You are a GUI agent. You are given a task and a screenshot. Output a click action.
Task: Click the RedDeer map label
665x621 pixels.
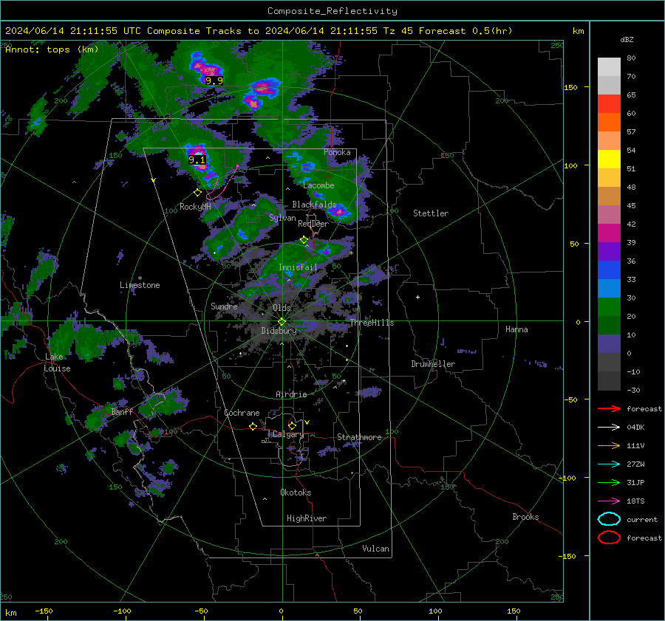tap(313, 224)
